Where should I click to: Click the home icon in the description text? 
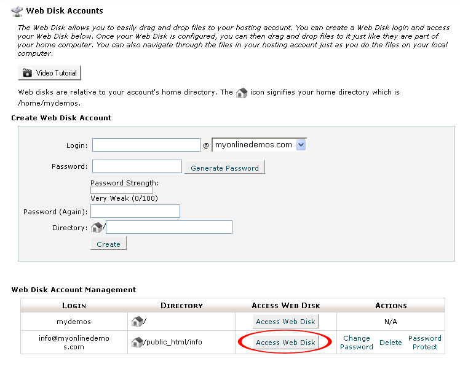coord(242,93)
